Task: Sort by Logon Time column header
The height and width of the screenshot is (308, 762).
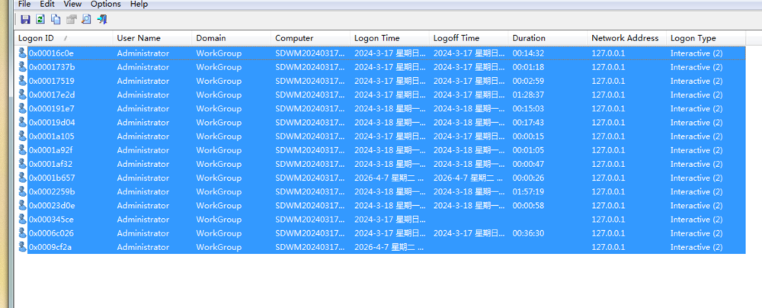Action: pos(376,38)
